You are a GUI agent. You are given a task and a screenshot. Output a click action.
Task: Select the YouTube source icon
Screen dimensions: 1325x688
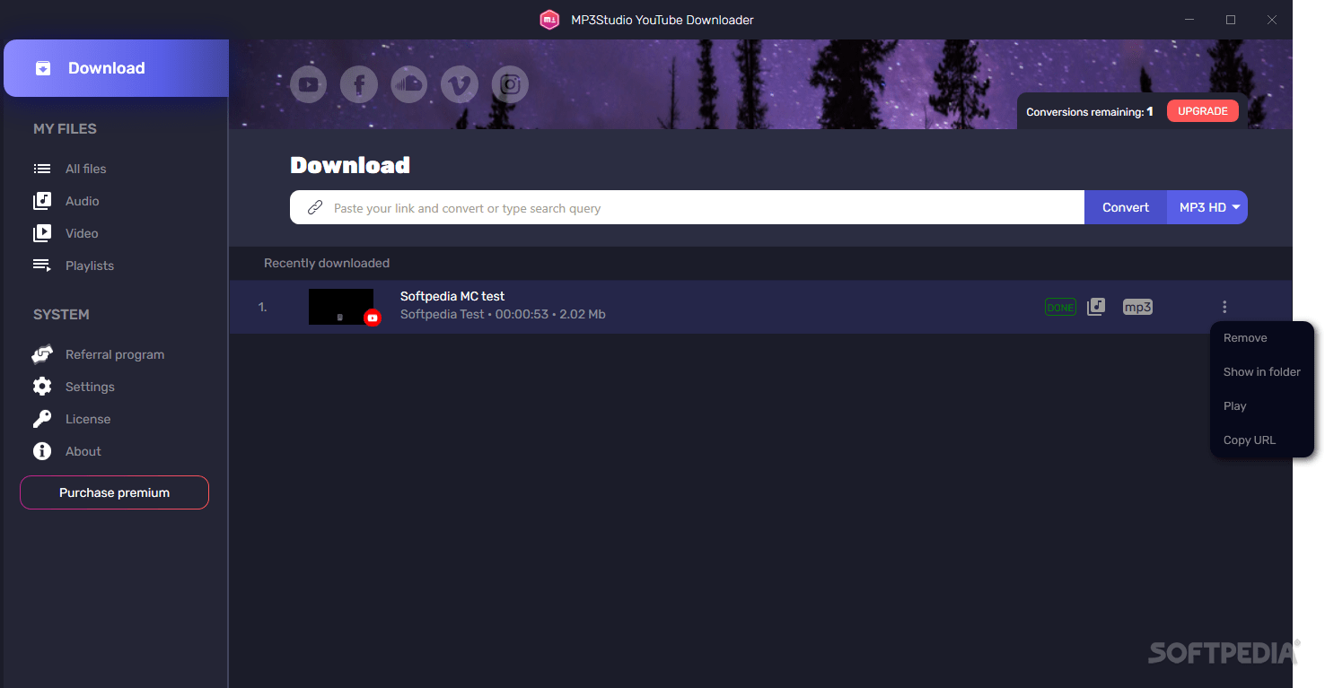[x=308, y=83]
